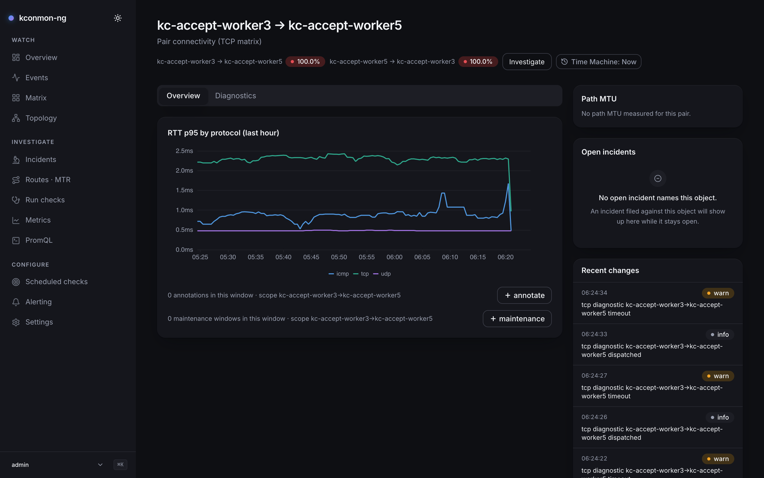The height and width of the screenshot is (478, 764).
Task: Open the Settings gear icon
Action: 16,322
